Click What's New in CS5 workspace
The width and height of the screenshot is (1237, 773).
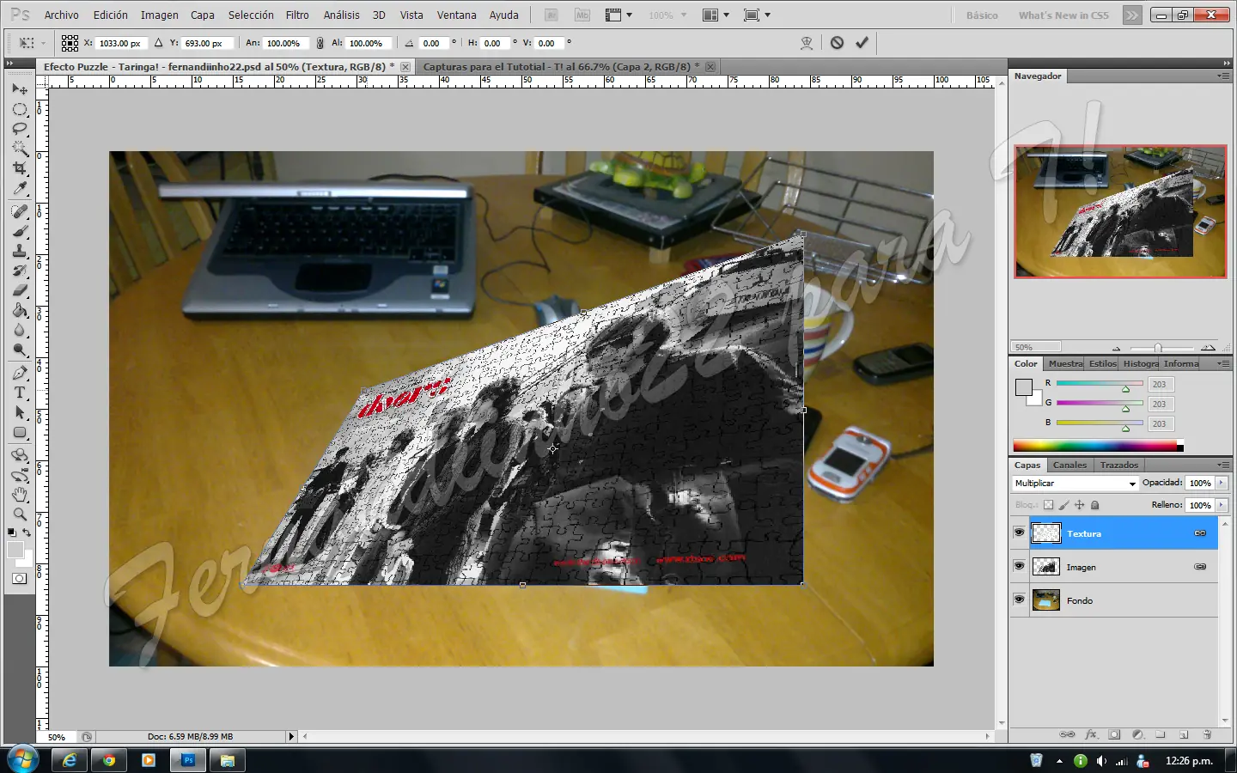click(1063, 15)
